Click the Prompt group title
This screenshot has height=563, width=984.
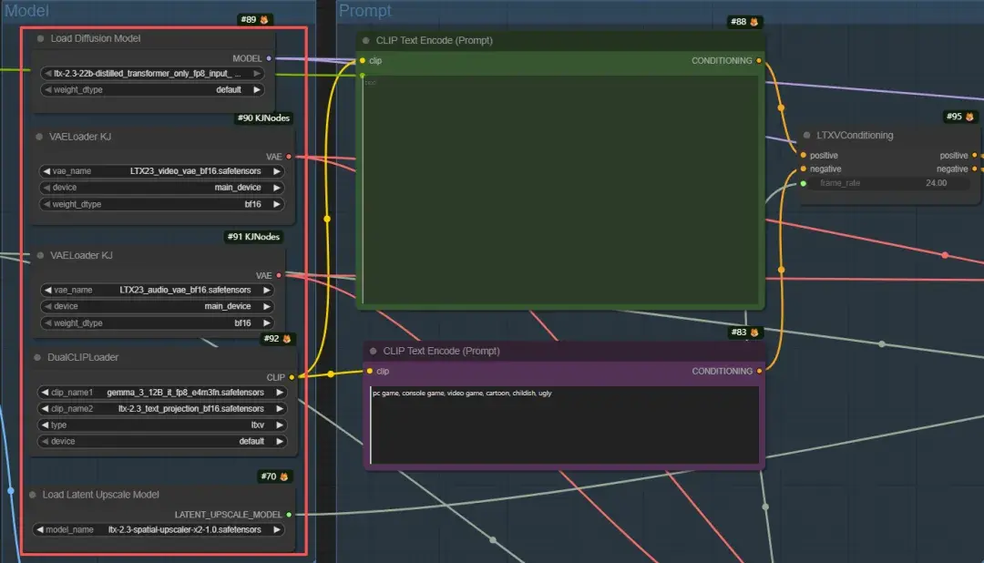click(x=364, y=10)
